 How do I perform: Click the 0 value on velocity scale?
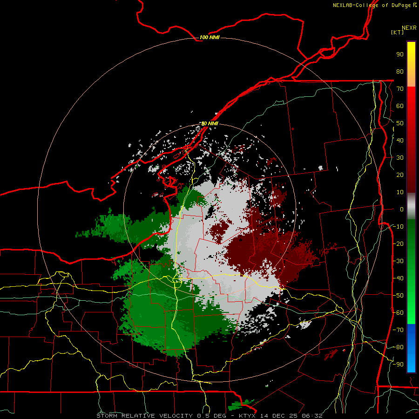point(402,209)
